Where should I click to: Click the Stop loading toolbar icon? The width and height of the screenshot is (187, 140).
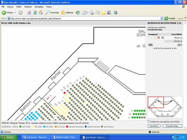[29, 13]
